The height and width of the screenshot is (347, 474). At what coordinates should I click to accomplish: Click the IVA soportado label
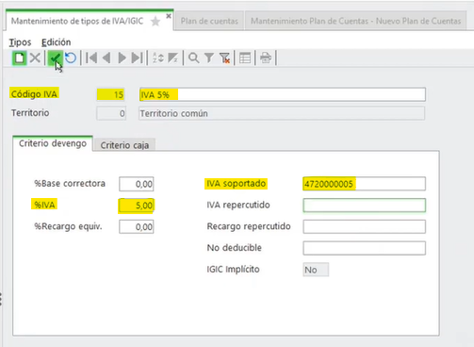(x=237, y=184)
